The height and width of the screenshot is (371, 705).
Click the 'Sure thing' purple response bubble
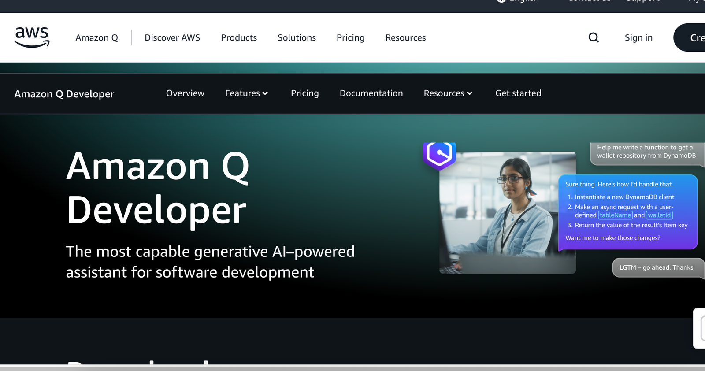628,212
